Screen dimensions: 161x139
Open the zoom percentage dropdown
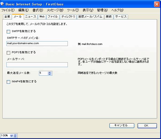11,136
